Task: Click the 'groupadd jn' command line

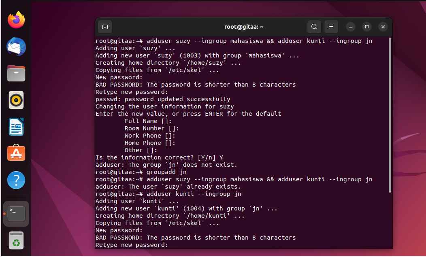Action: (x=141, y=172)
